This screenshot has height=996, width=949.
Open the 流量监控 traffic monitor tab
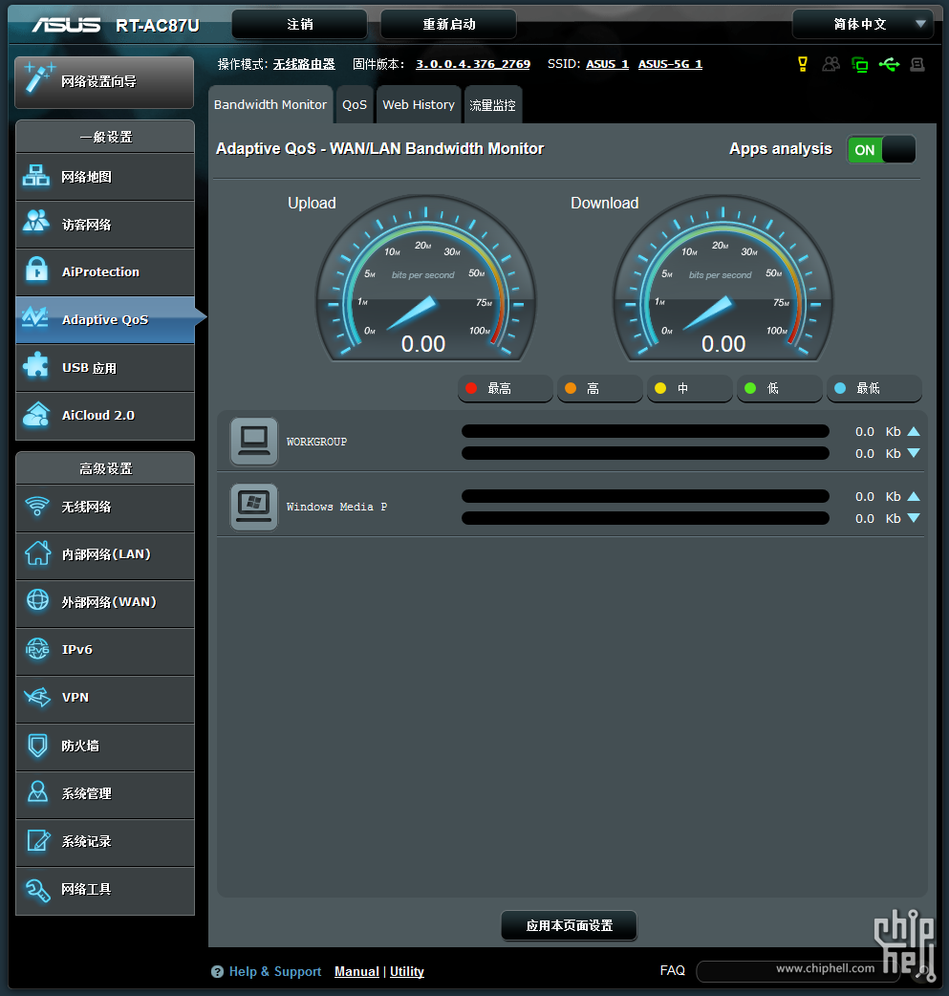(492, 105)
